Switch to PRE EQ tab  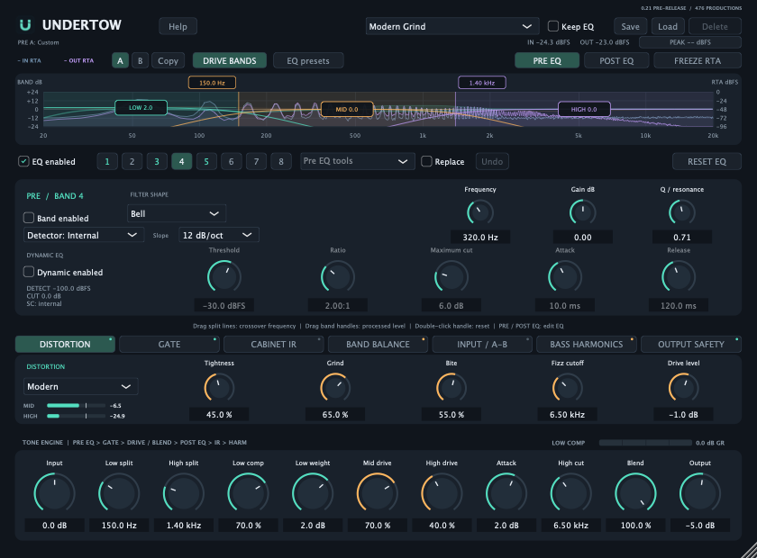547,61
